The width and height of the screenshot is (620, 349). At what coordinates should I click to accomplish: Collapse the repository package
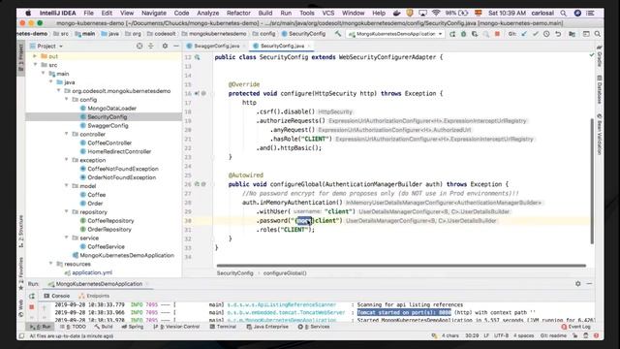coord(67,211)
